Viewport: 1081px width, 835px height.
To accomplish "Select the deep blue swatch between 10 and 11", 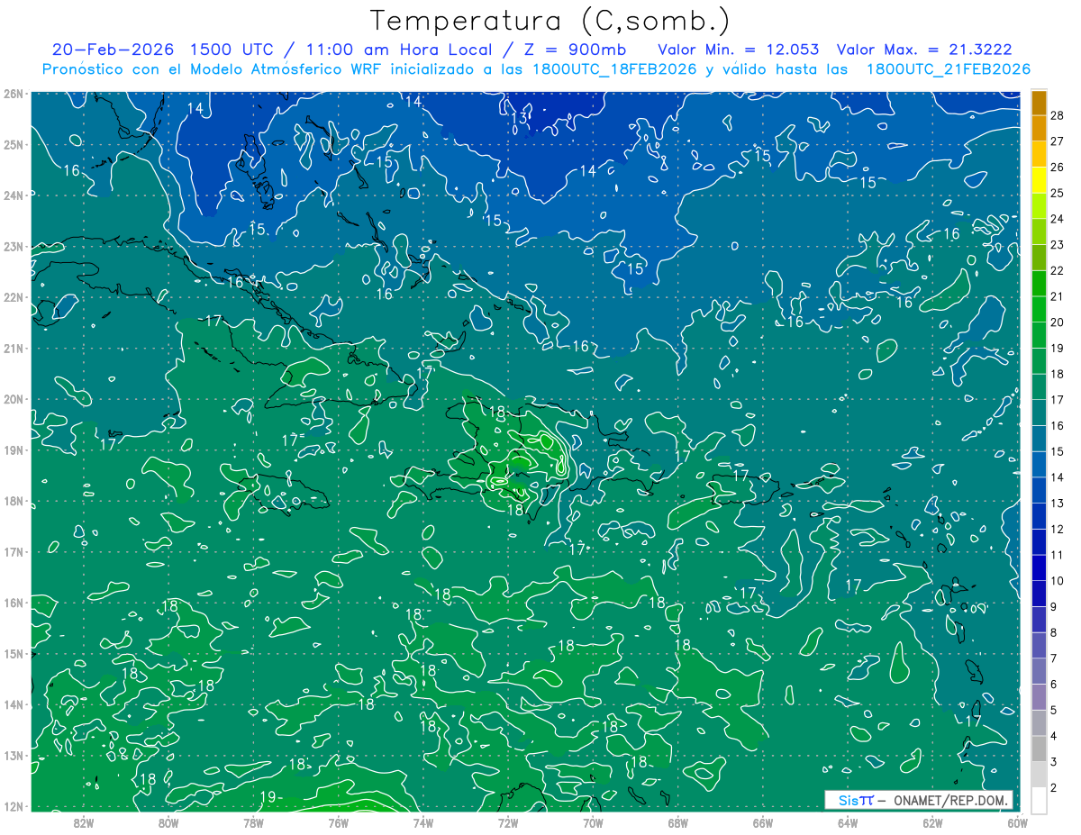I will click(x=1039, y=567).
